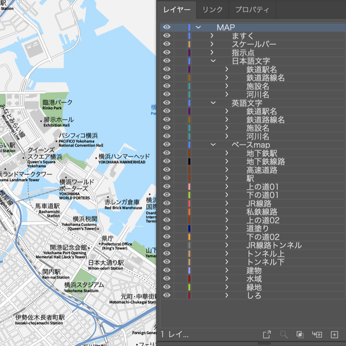Click the 'YOKOHAMA WORLD PORTERS' map label
This screenshot has height=346, width=346.
pos(74,196)
